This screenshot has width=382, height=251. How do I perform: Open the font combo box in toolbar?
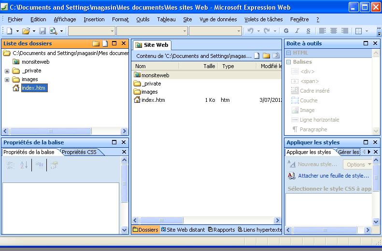coord(152,31)
